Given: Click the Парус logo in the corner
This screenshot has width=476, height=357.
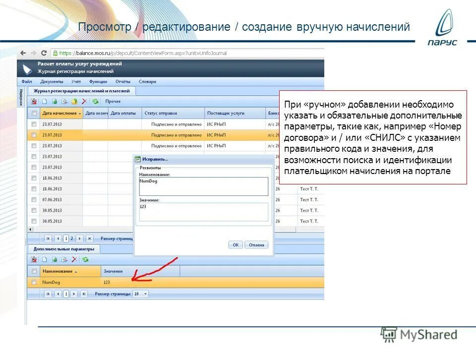Looking at the screenshot, I should coord(444,26).
